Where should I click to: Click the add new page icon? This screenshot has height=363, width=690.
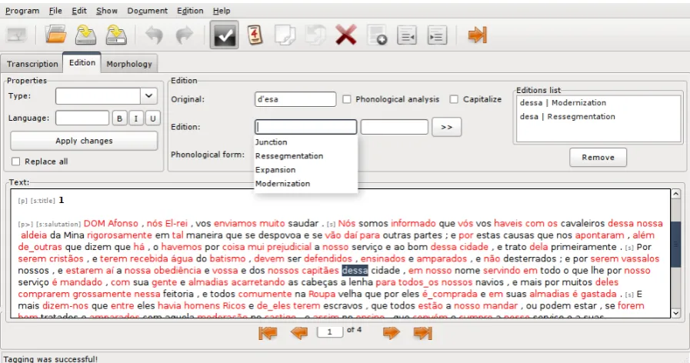pyautogui.click(x=377, y=35)
